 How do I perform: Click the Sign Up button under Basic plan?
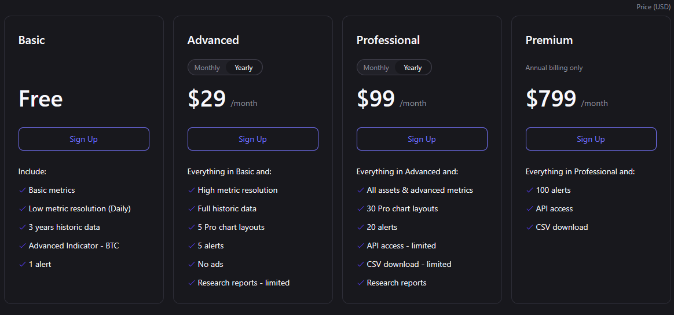pos(83,139)
